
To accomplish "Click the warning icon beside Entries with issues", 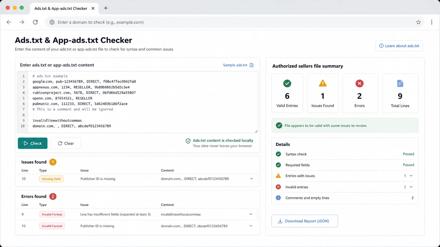I will click(278, 176).
